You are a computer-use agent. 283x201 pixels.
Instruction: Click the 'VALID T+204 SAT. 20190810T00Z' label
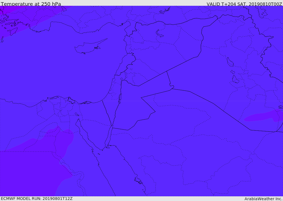click(244, 4)
